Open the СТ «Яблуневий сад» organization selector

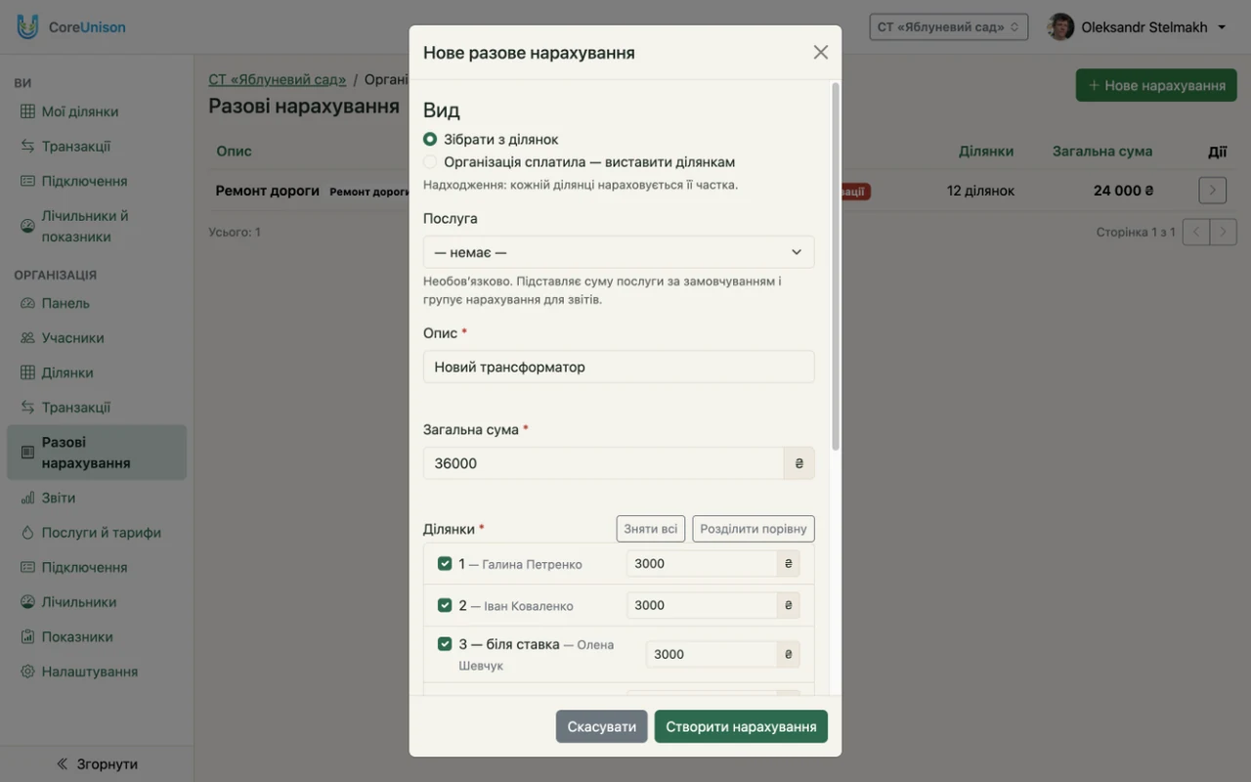[948, 26]
